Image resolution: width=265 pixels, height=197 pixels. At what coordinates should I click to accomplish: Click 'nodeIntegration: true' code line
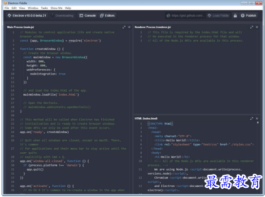tap(48, 74)
